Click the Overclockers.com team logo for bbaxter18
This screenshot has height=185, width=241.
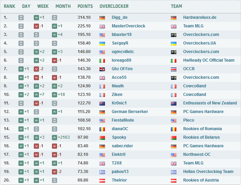[174, 35]
